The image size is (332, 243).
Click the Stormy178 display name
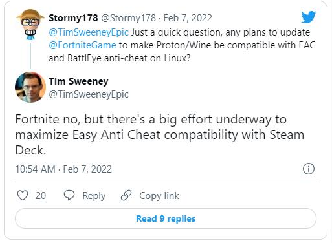pos(73,18)
